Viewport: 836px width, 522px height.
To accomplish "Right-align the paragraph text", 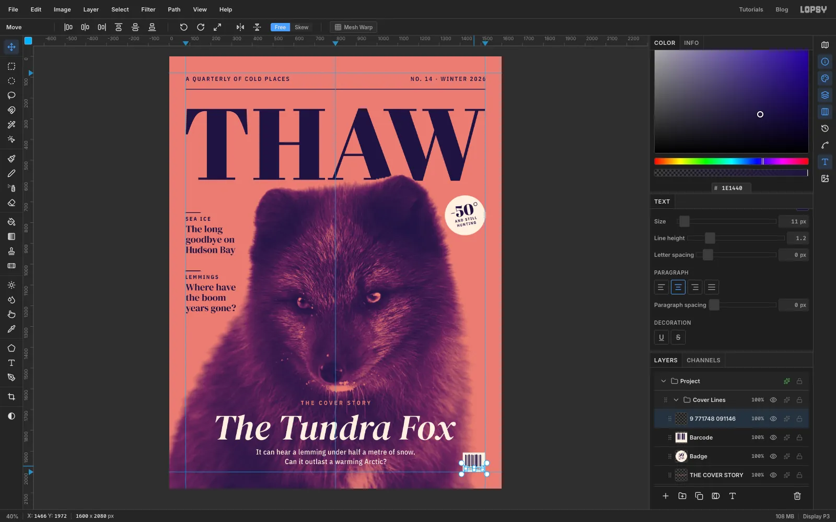I will click(x=695, y=287).
